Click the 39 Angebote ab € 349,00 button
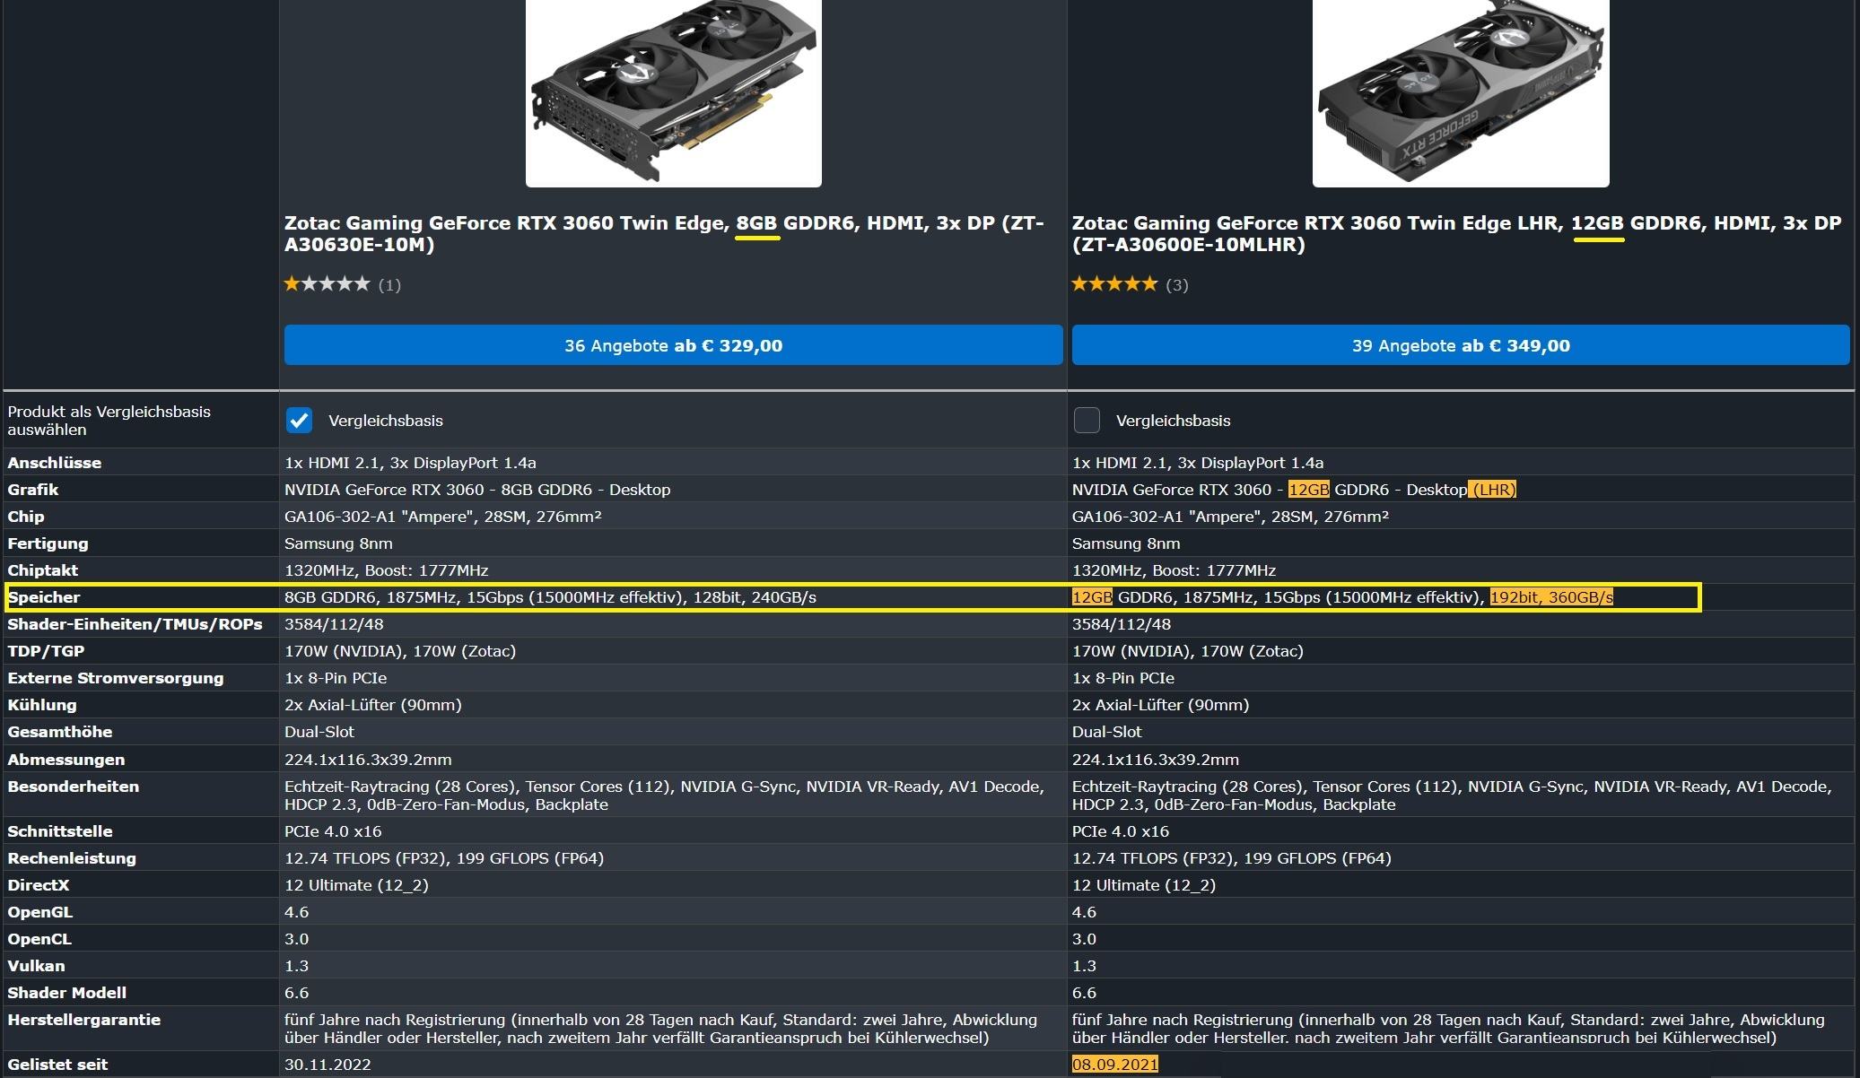This screenshot has height=1078, width=1860. point(1460,345)
